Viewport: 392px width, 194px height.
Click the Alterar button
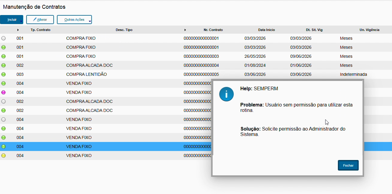pos(40,20)
